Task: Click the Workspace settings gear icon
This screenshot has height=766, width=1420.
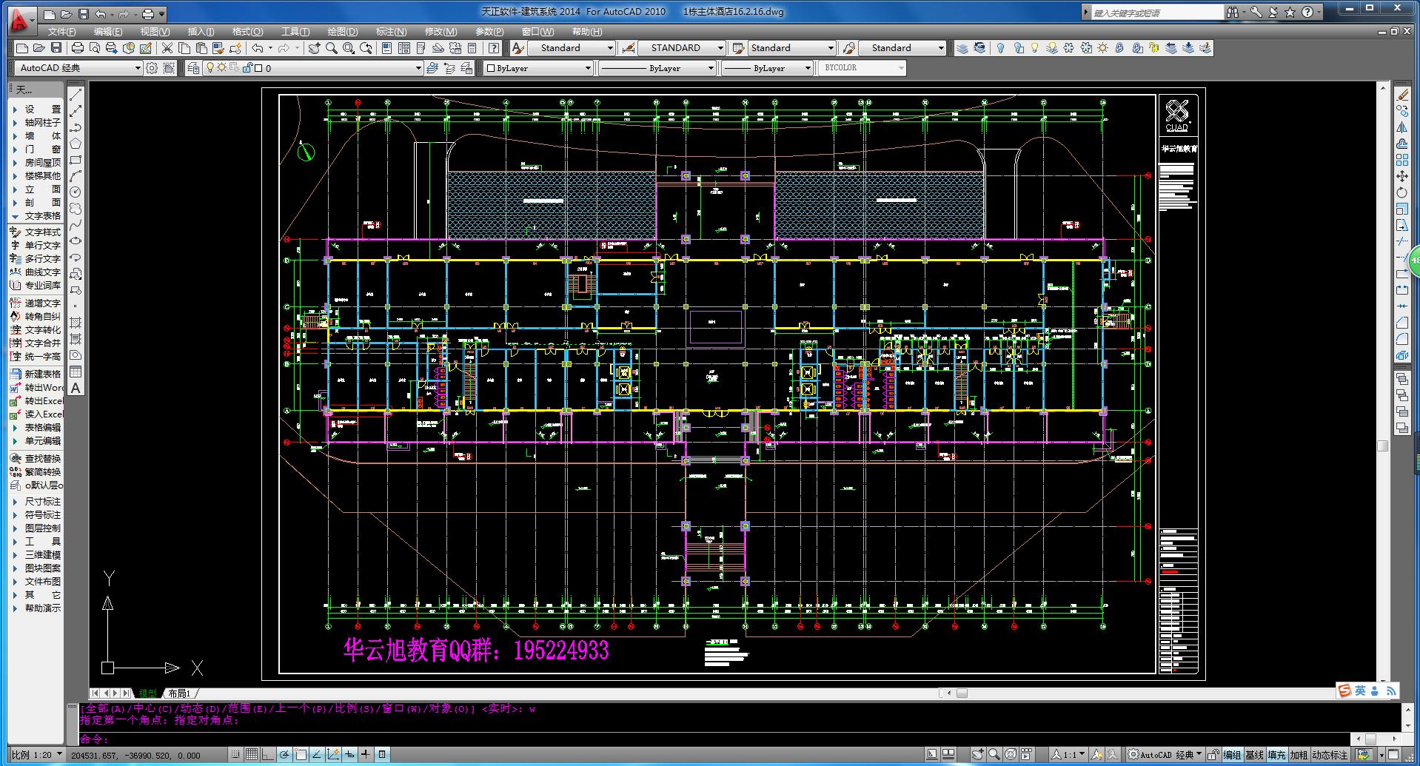Action: [152, 68]
